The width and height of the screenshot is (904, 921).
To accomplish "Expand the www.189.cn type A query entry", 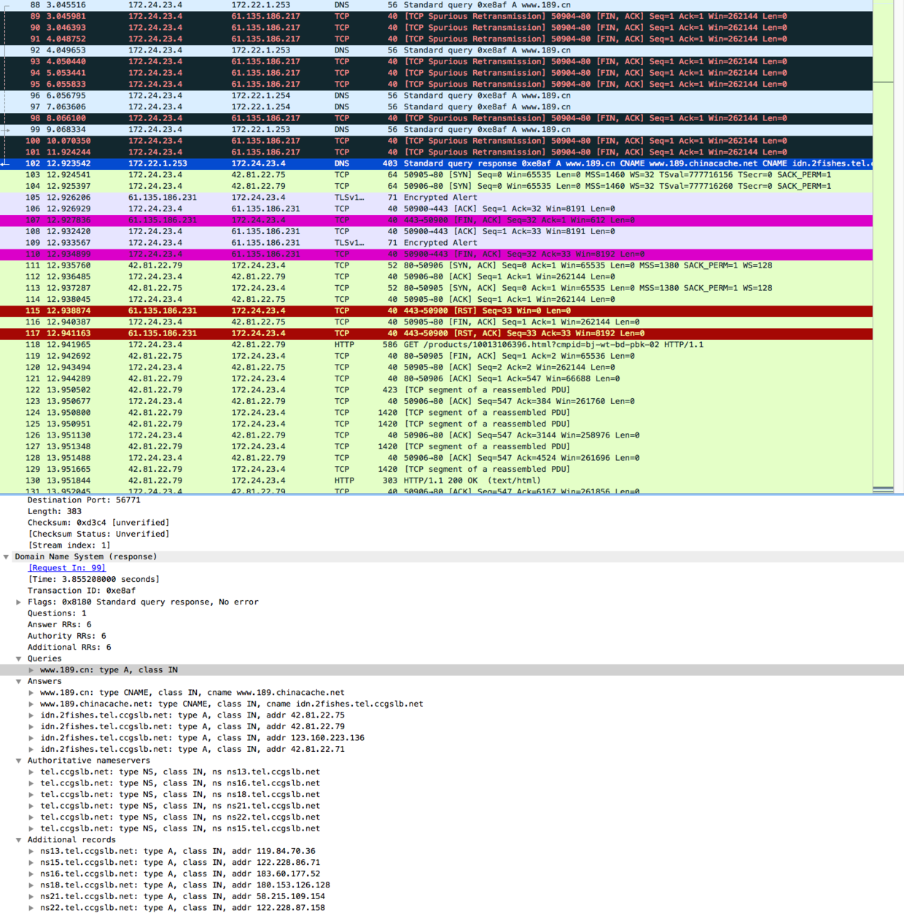I will pyautogui.click(x=31, y=669).
